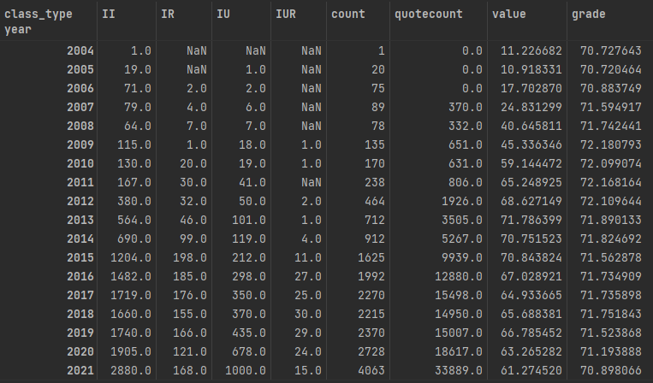This screenshot has width=653, height=383.
Task: Click the IU cell showing 1000.0
Action: 246,368
